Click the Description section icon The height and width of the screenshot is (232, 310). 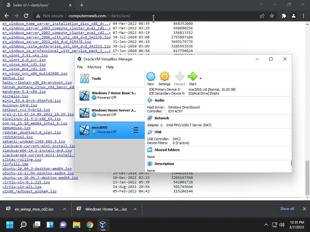pos(150,164)
